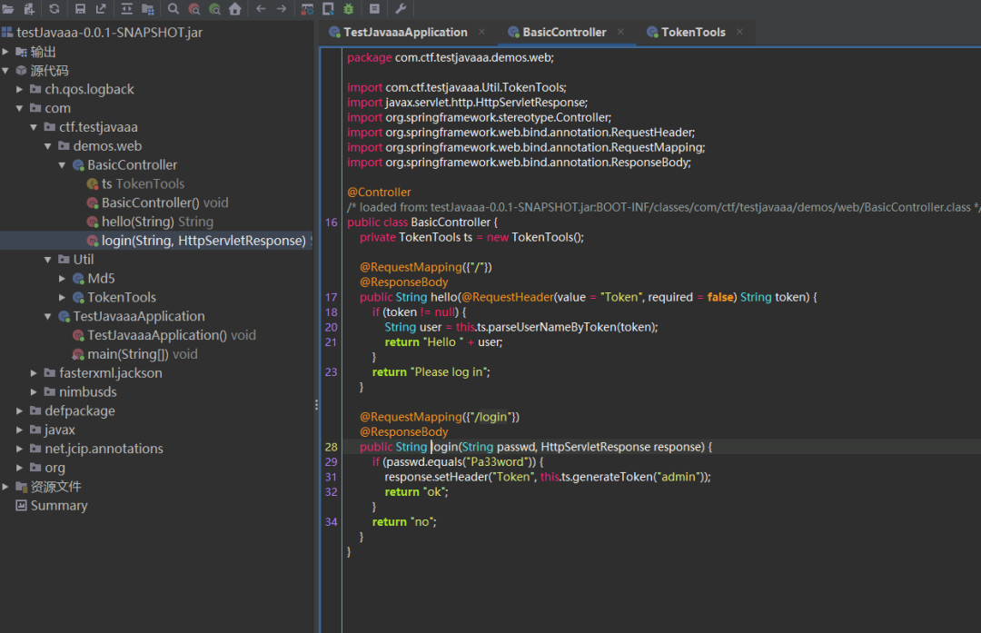Open text search with the magnifier icon
981x633 pixels.
coord(173,9)
